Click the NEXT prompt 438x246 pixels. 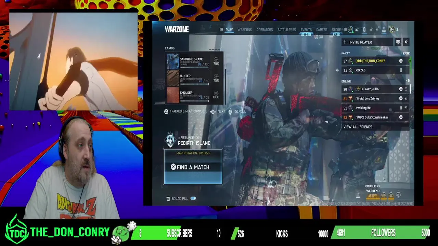pos(218,111)
